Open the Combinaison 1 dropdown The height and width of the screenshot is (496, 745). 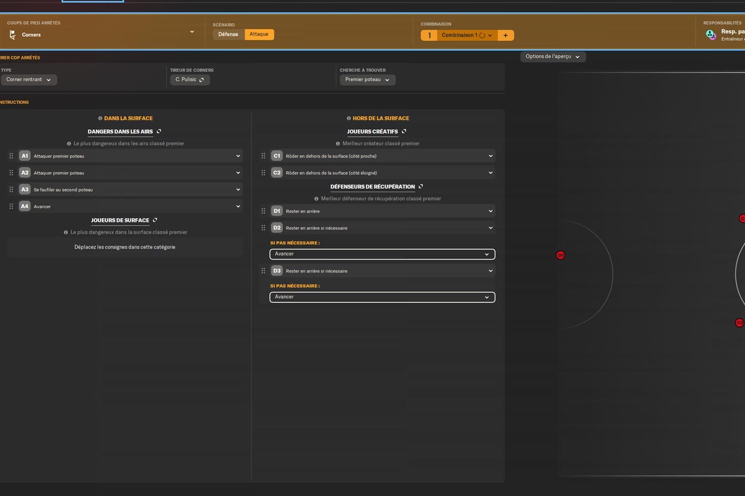coord(467,36)
